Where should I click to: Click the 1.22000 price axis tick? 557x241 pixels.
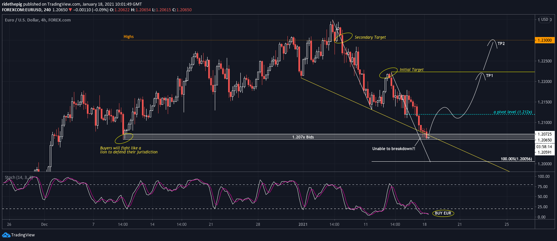545,82
